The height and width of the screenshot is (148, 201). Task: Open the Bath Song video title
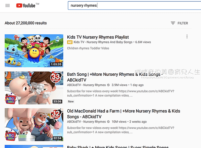[115, 77]
